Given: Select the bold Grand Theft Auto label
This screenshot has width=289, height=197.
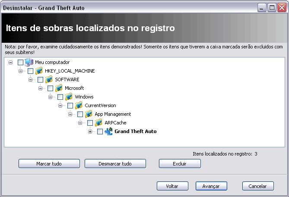Looking at the screenshot, I should pyautogui.click(x=136, y=131).
